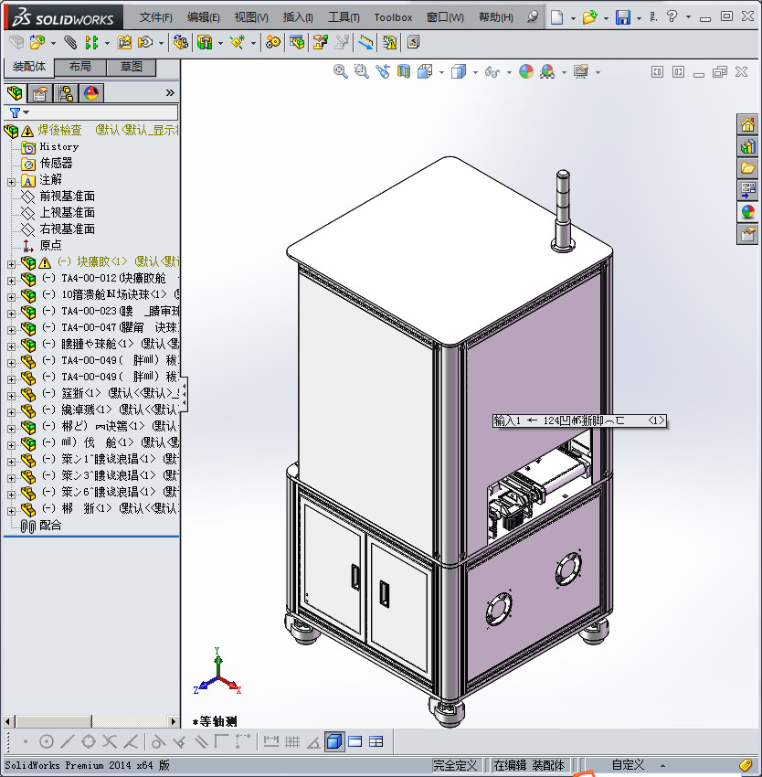Select Zoom to Area tool
This screenshot has height=777, width=762.
(x=362, y=72)
